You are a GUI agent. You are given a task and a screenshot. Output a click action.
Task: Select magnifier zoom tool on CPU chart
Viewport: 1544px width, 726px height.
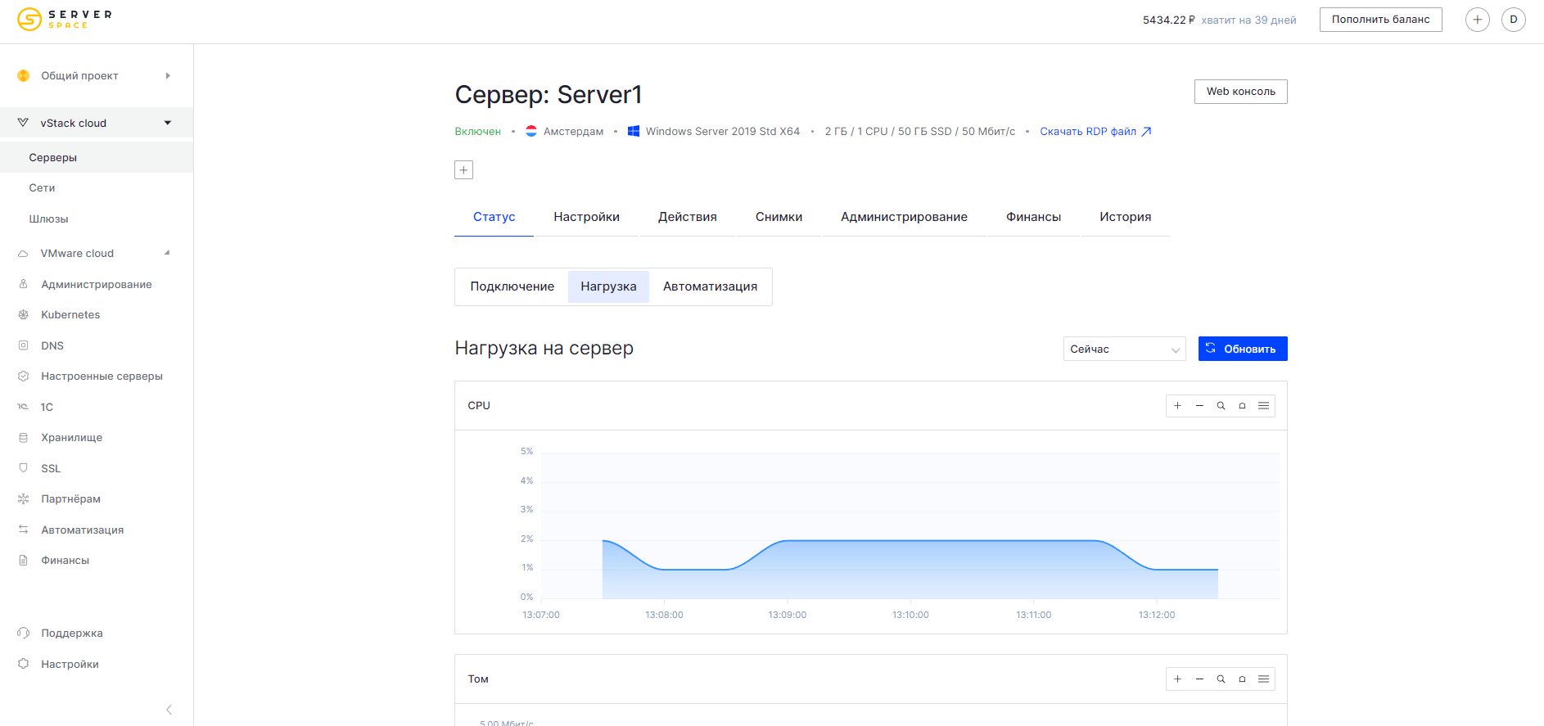pyautogui.click(x=1221, y=406)
